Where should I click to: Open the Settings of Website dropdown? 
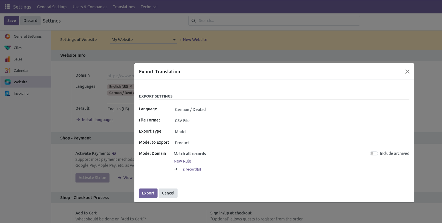pyautogui.click(x=144, y=40)
